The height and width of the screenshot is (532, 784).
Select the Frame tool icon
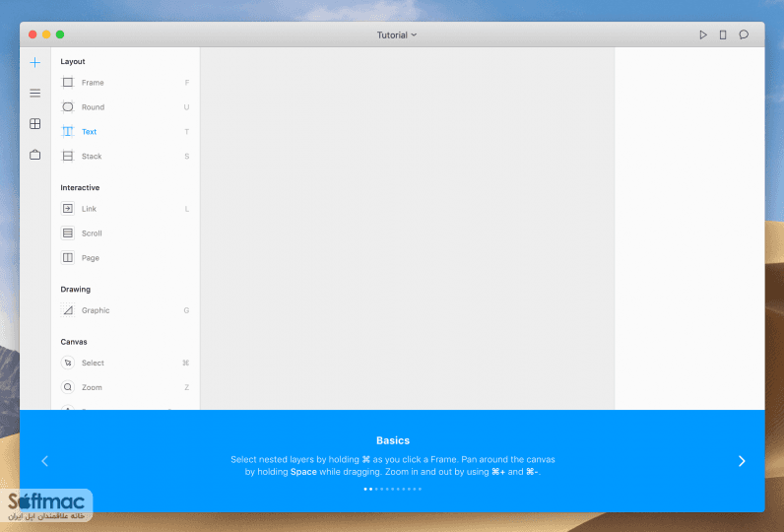pos(68,82)
